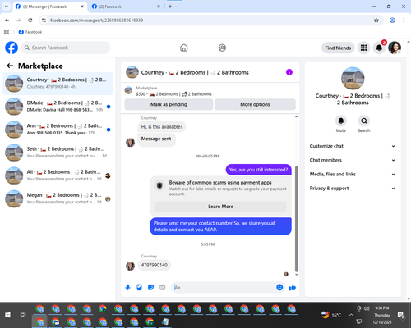Open the tab search dropdown in Chrome
Screen dimensions: 411x328
pyautogui.click(x=7, y=7)
